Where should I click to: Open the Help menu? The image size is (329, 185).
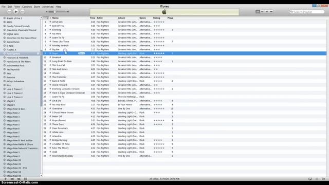[58, 7]
